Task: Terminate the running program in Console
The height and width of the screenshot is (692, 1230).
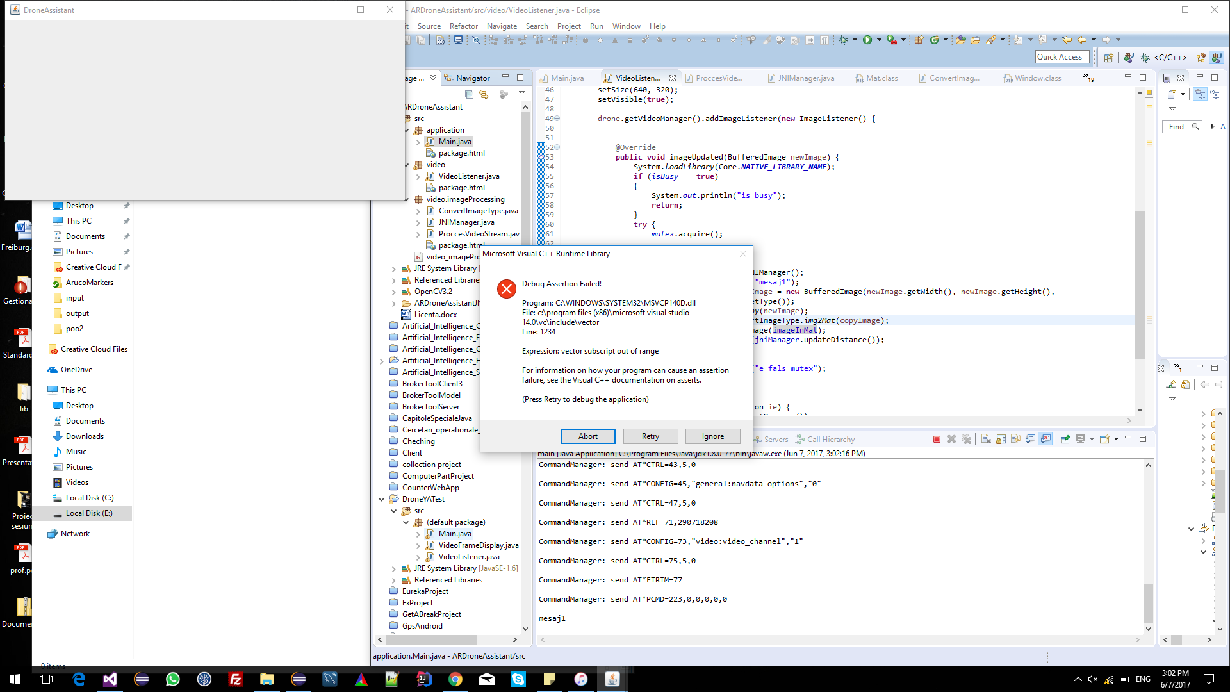Action: 937,440
